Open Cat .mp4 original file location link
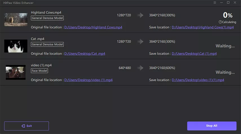This screenshot has height=134, width=241. 85,54
